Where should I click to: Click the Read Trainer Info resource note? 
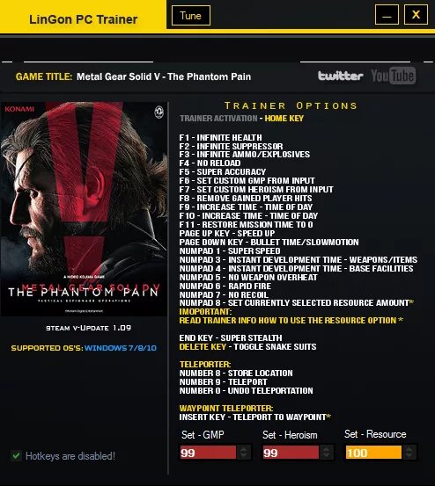pos(291,320)
